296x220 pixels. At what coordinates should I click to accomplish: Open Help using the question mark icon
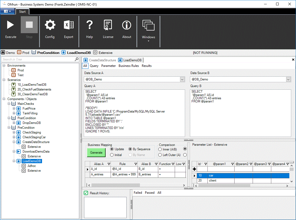click(x=89, y=25)
